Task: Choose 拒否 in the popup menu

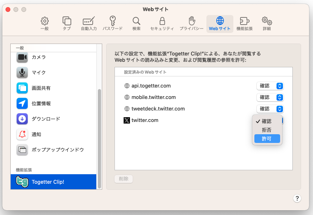Action: coord(267,130)
